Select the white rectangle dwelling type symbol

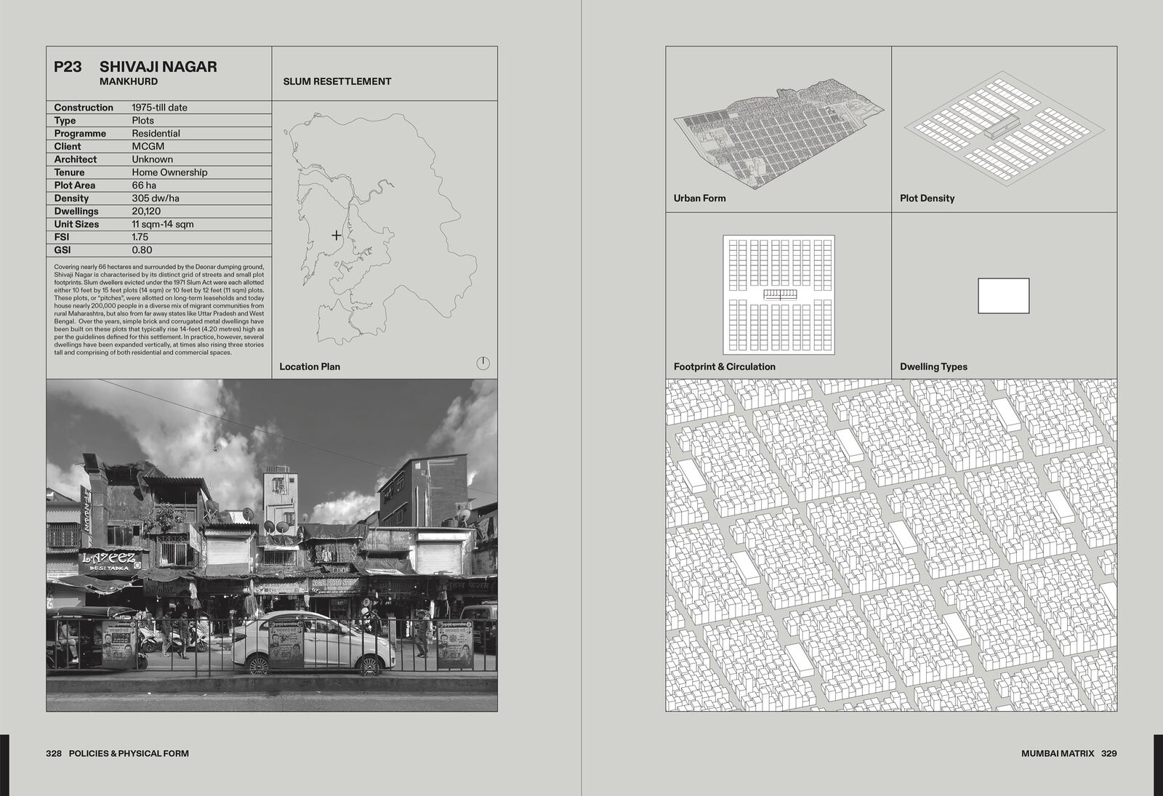1003,296
